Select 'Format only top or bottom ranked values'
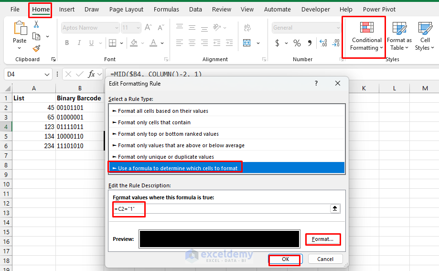Image resolution: width=439 pixels, height=271 pixels. (x=227, y=134)
